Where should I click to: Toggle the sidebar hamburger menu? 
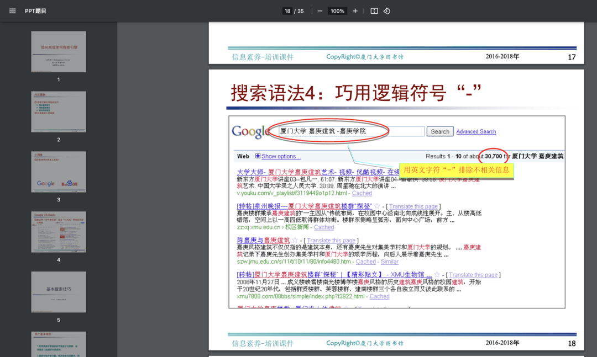[x=13, y=11]
